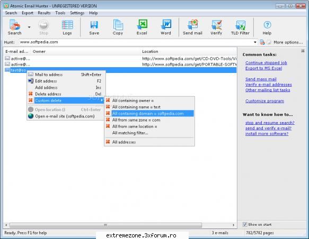309x239 pixels.
Task: Export to Word via toolbar icon
Action: coord(166,27)
